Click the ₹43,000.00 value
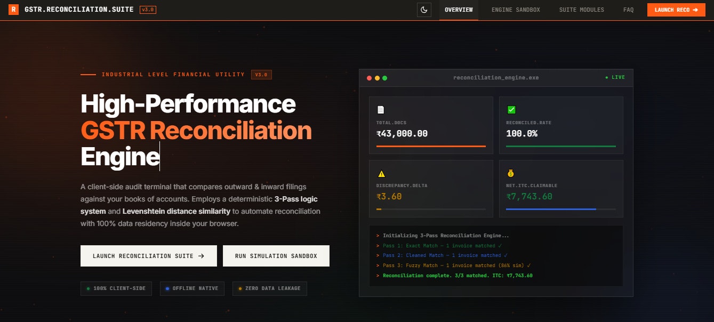 [x=402, y=133]
